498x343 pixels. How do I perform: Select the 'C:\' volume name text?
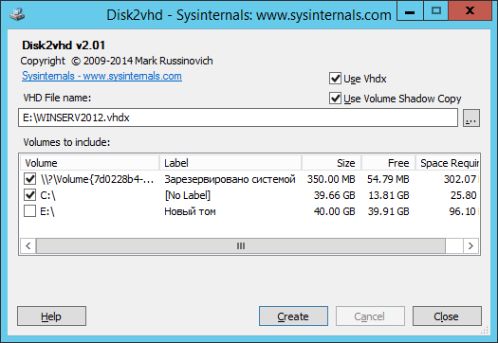(48, 195)
